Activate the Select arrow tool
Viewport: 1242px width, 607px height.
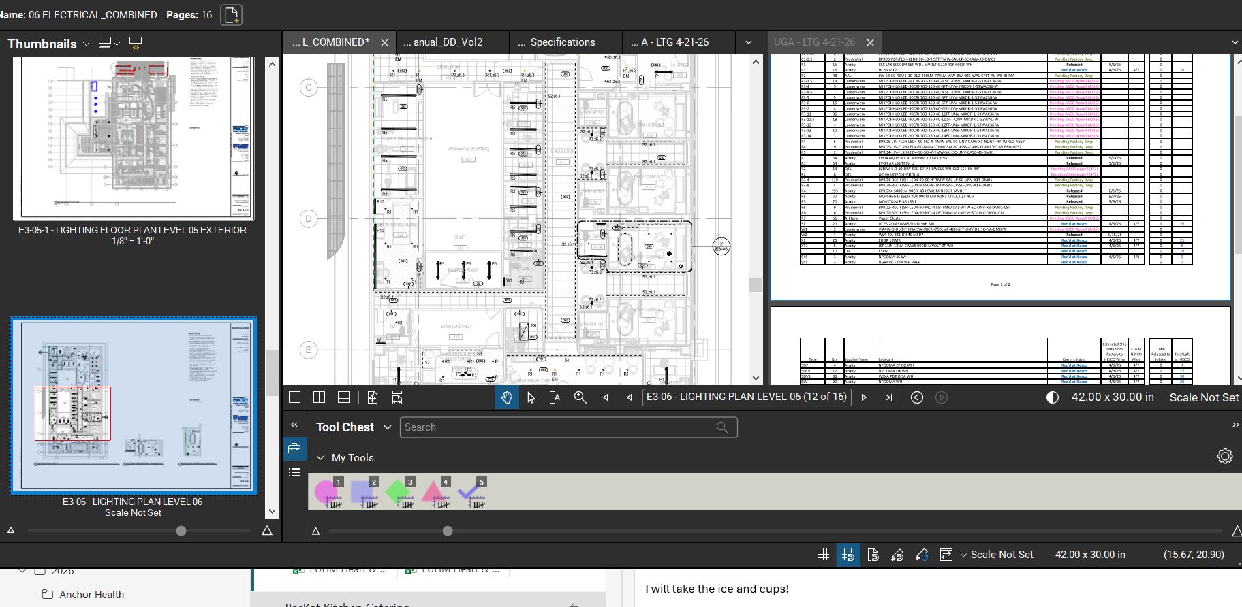(x=531, y=397)
